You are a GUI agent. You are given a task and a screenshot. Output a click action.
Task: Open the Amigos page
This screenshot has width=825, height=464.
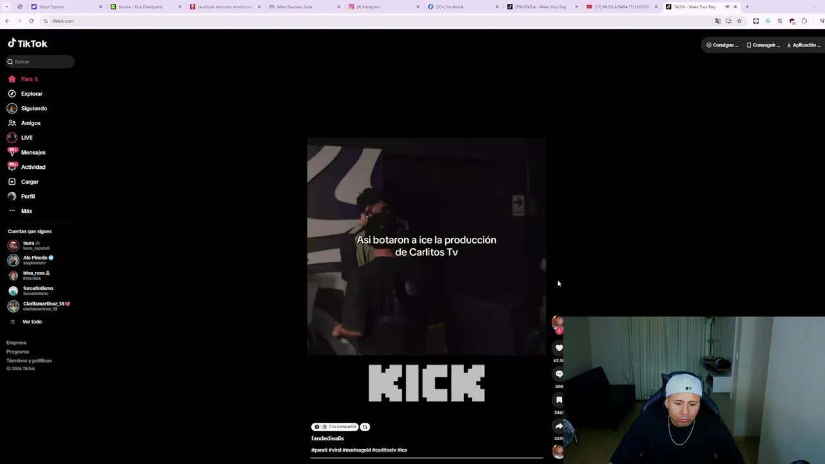coord(24,123)
